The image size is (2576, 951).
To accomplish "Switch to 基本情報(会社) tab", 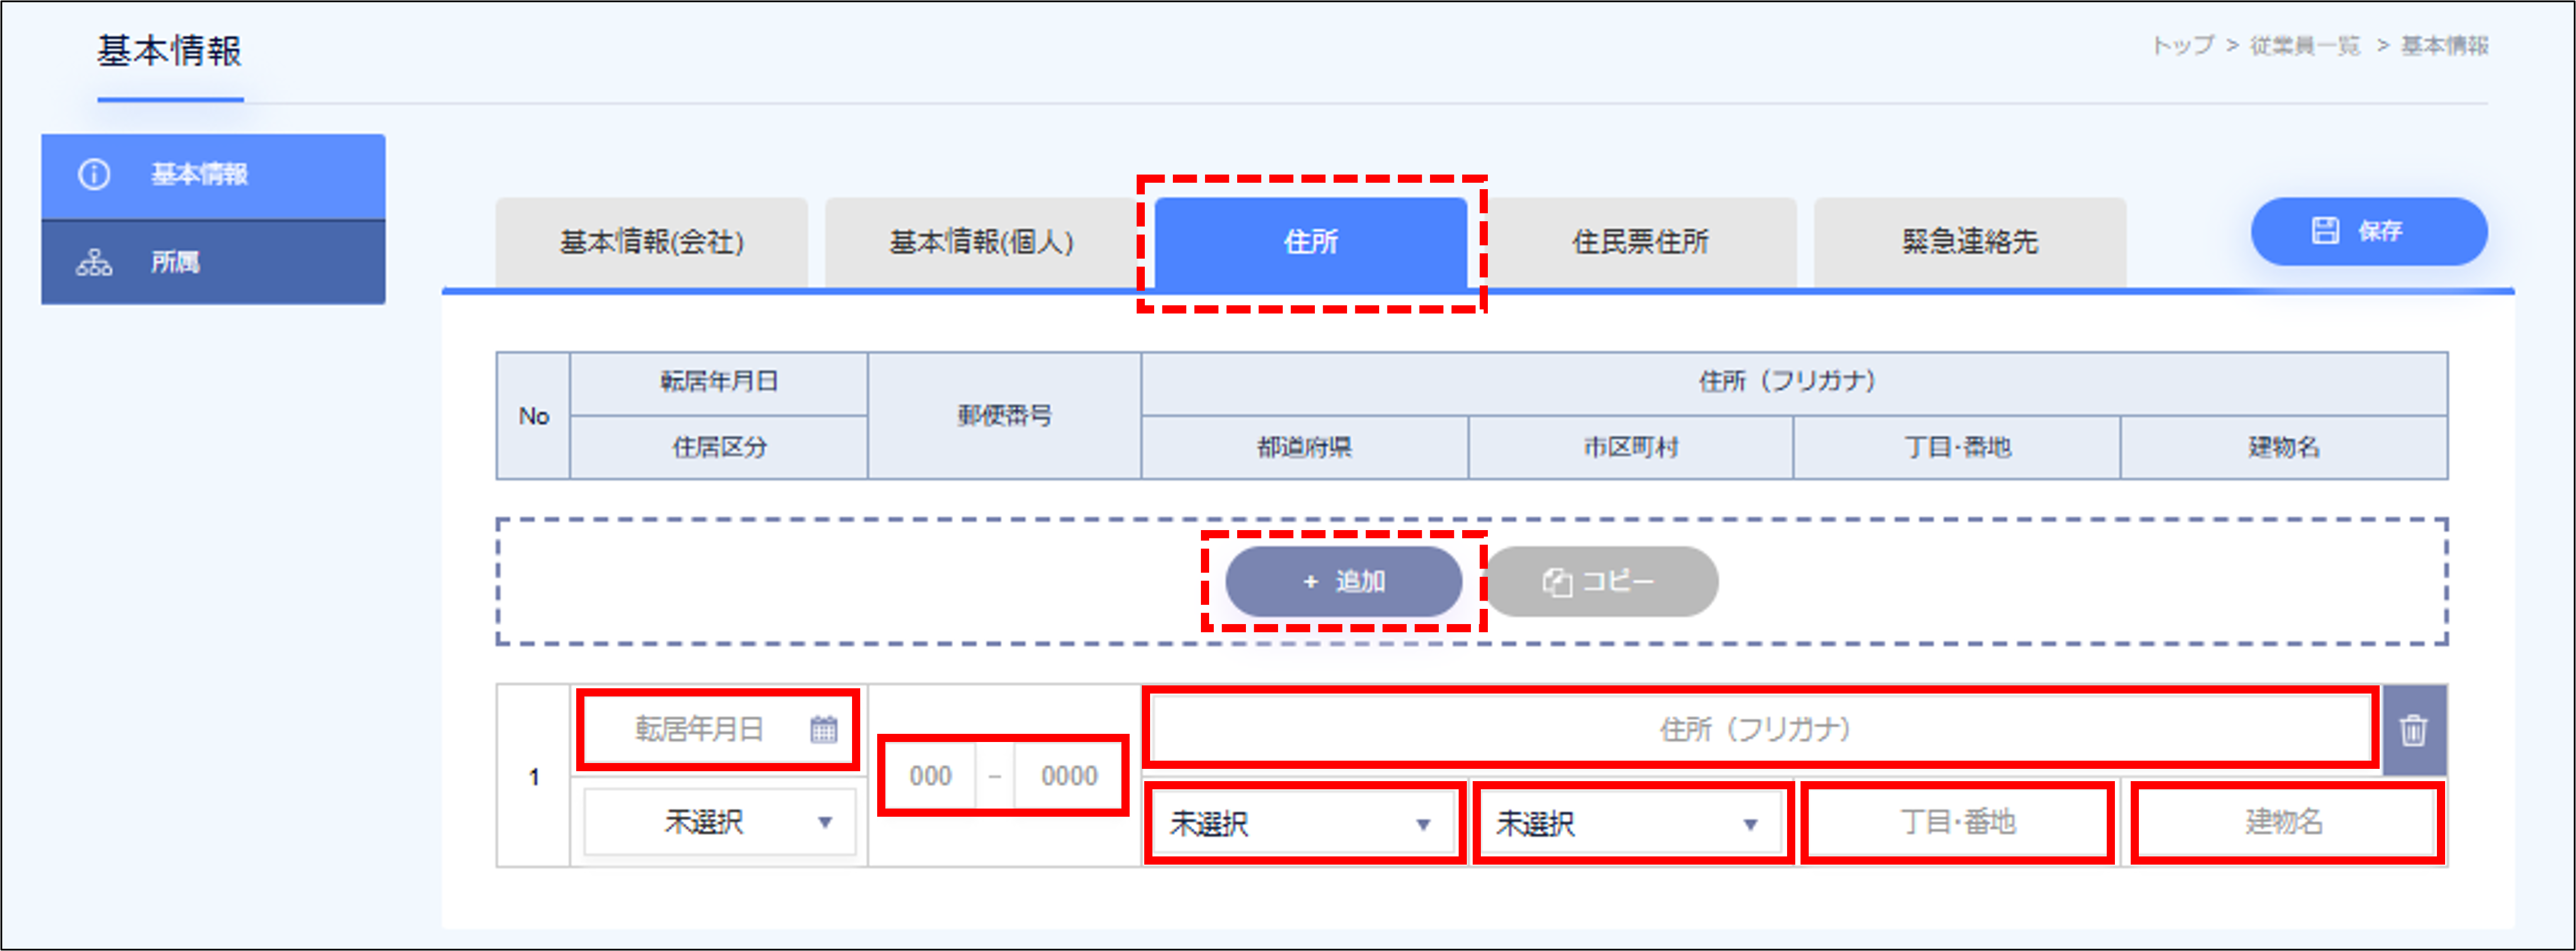I will [651, 242].
